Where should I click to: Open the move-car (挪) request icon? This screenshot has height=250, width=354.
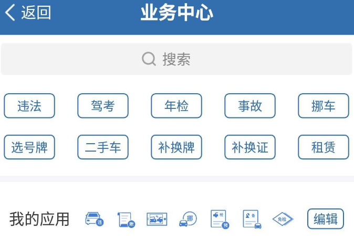188,219
